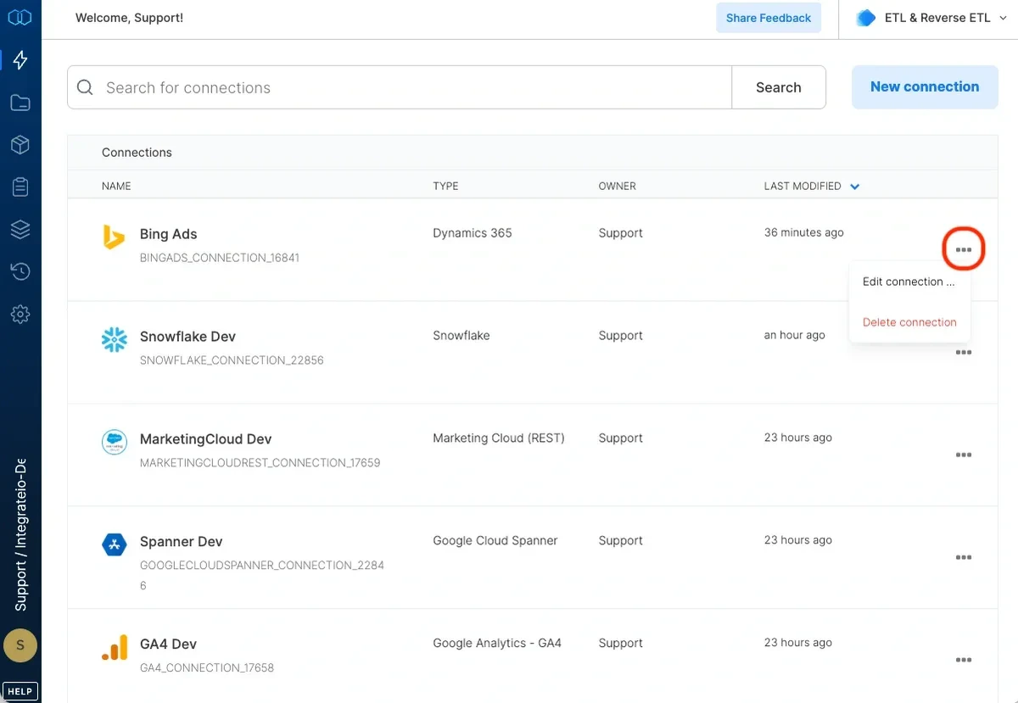Open the Spanner Dev three-dot menu
The width and height of the screenshot is (1018, 703).
coord(964,558)
